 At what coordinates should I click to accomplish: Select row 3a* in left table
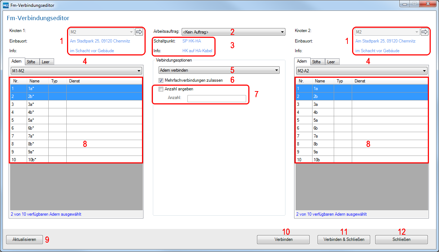tap(76, 104)
